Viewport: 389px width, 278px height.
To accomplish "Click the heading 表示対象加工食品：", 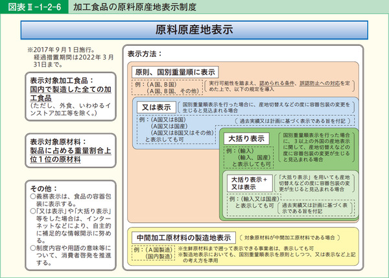I will [x=62, y=80].
